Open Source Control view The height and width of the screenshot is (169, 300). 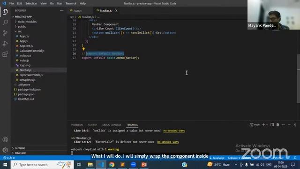point(5,33)
